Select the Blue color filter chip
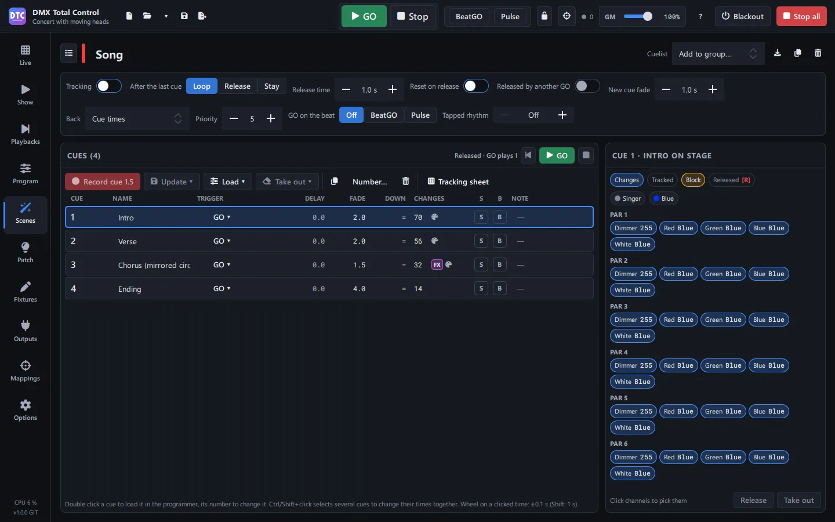 coord(663,198)
